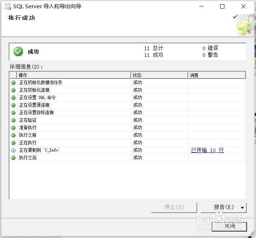Click 成功 status in the 执行之后 row
Viewport: 256px width, 238px height.
138,157
